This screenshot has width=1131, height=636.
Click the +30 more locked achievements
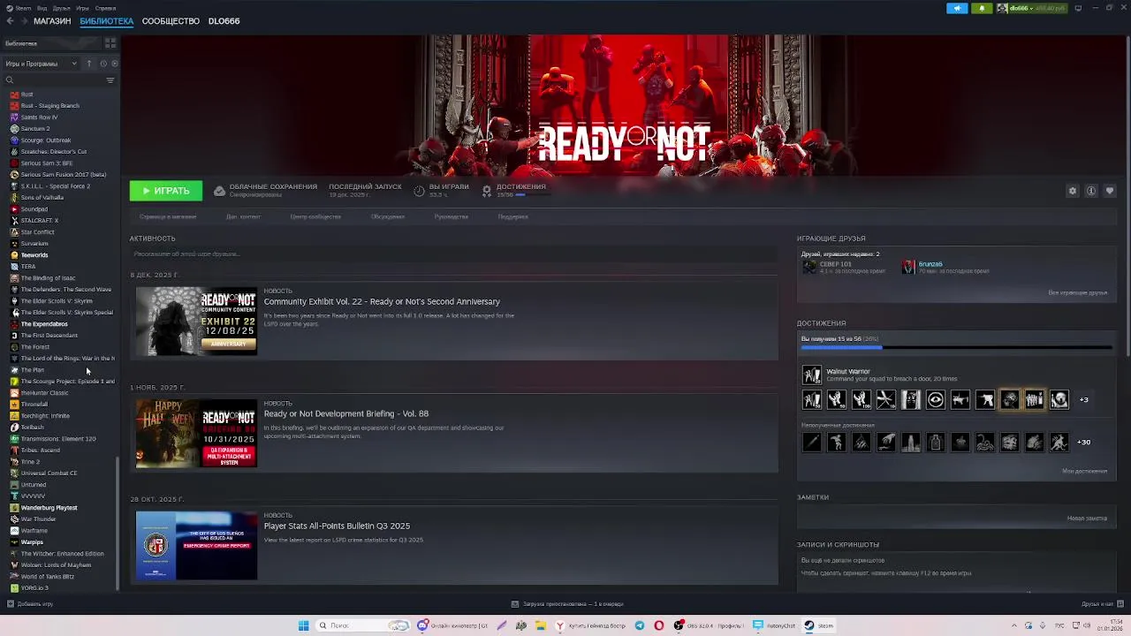coord(1083,442)
